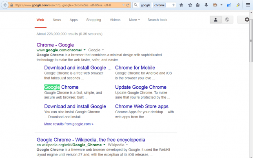Submit search with the go arrow

173,5
